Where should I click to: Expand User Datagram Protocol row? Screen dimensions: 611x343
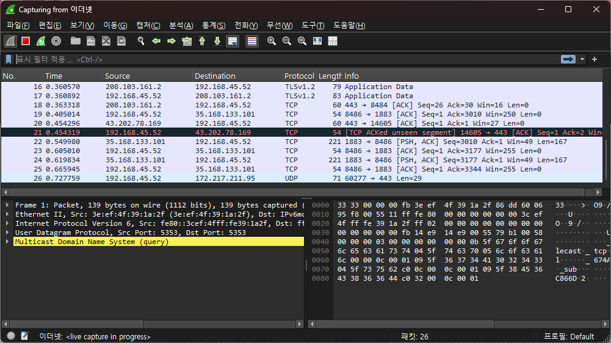point(7,233)
